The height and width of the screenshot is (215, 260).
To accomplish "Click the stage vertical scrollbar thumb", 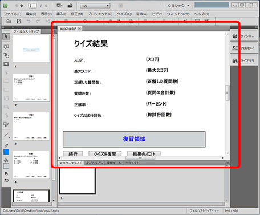I will pyautogui.click(x=227, y=93).
